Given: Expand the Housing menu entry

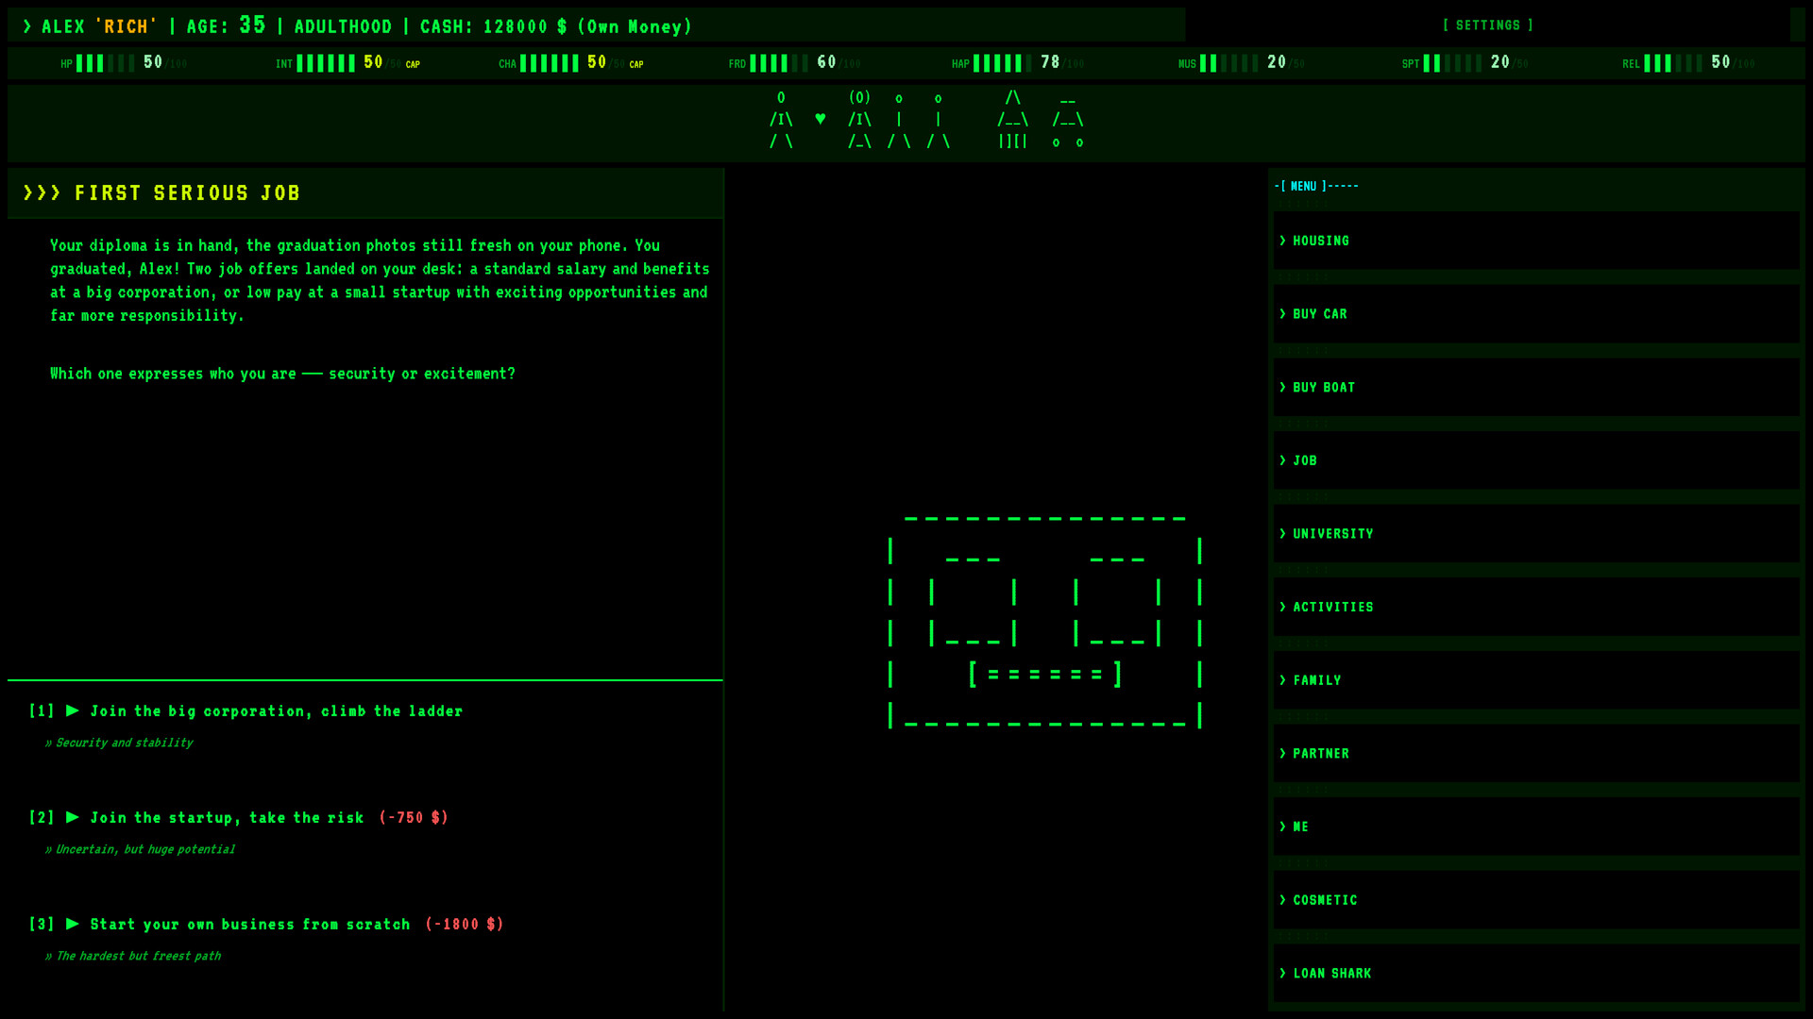Looking at the screenshot, I should tap(1536, 241).
